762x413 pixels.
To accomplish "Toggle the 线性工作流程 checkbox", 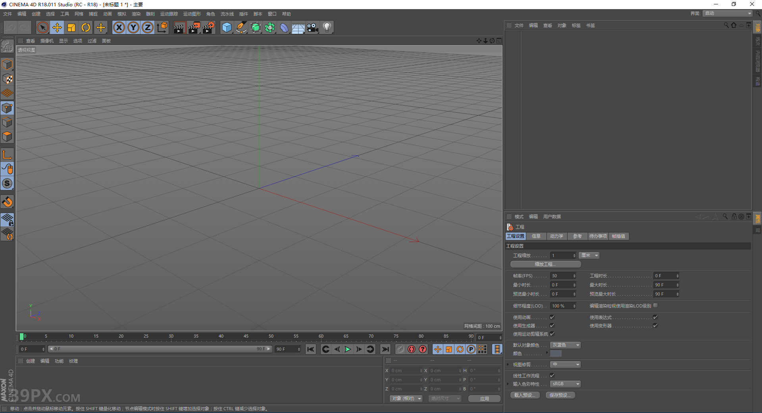I will click(x=552, y=375).
